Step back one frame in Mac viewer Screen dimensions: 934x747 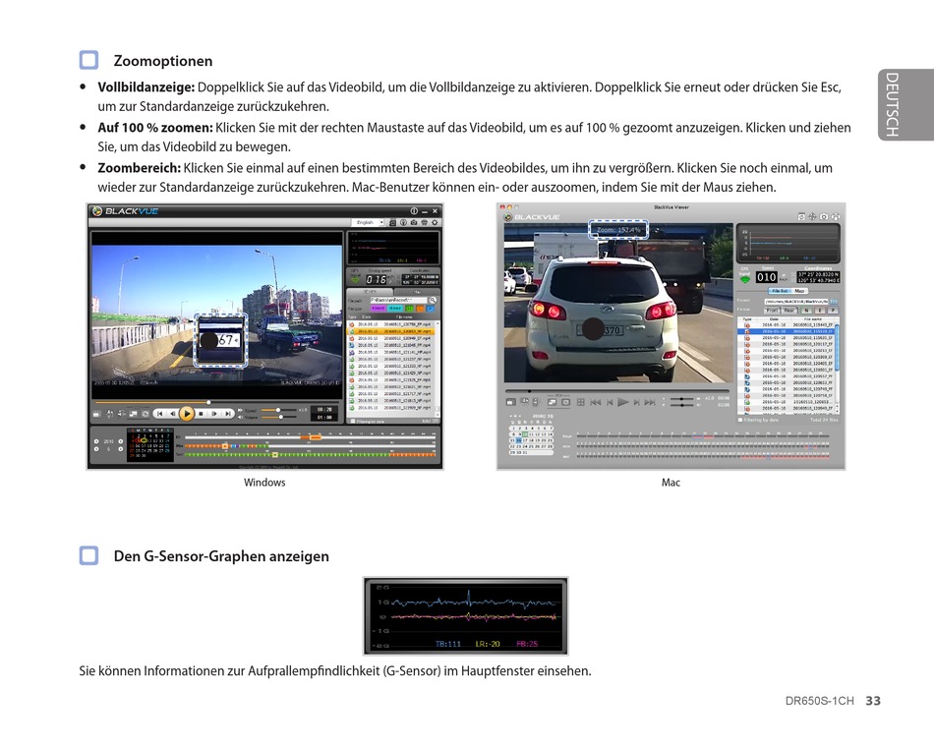tap(610, 402)
